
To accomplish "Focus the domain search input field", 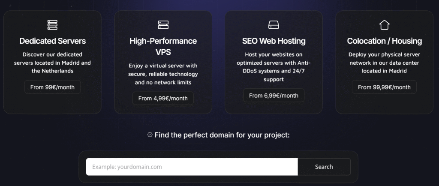I will tap(192, 167).
